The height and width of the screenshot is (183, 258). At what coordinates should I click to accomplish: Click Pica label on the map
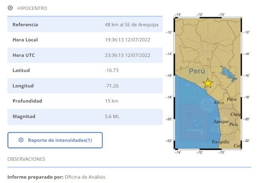pyautogui.click(x=234, y=124)
